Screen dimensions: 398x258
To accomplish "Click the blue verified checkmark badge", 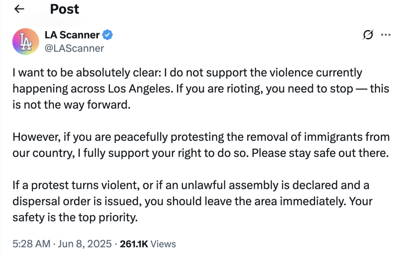I will click(x=107, y=35).
